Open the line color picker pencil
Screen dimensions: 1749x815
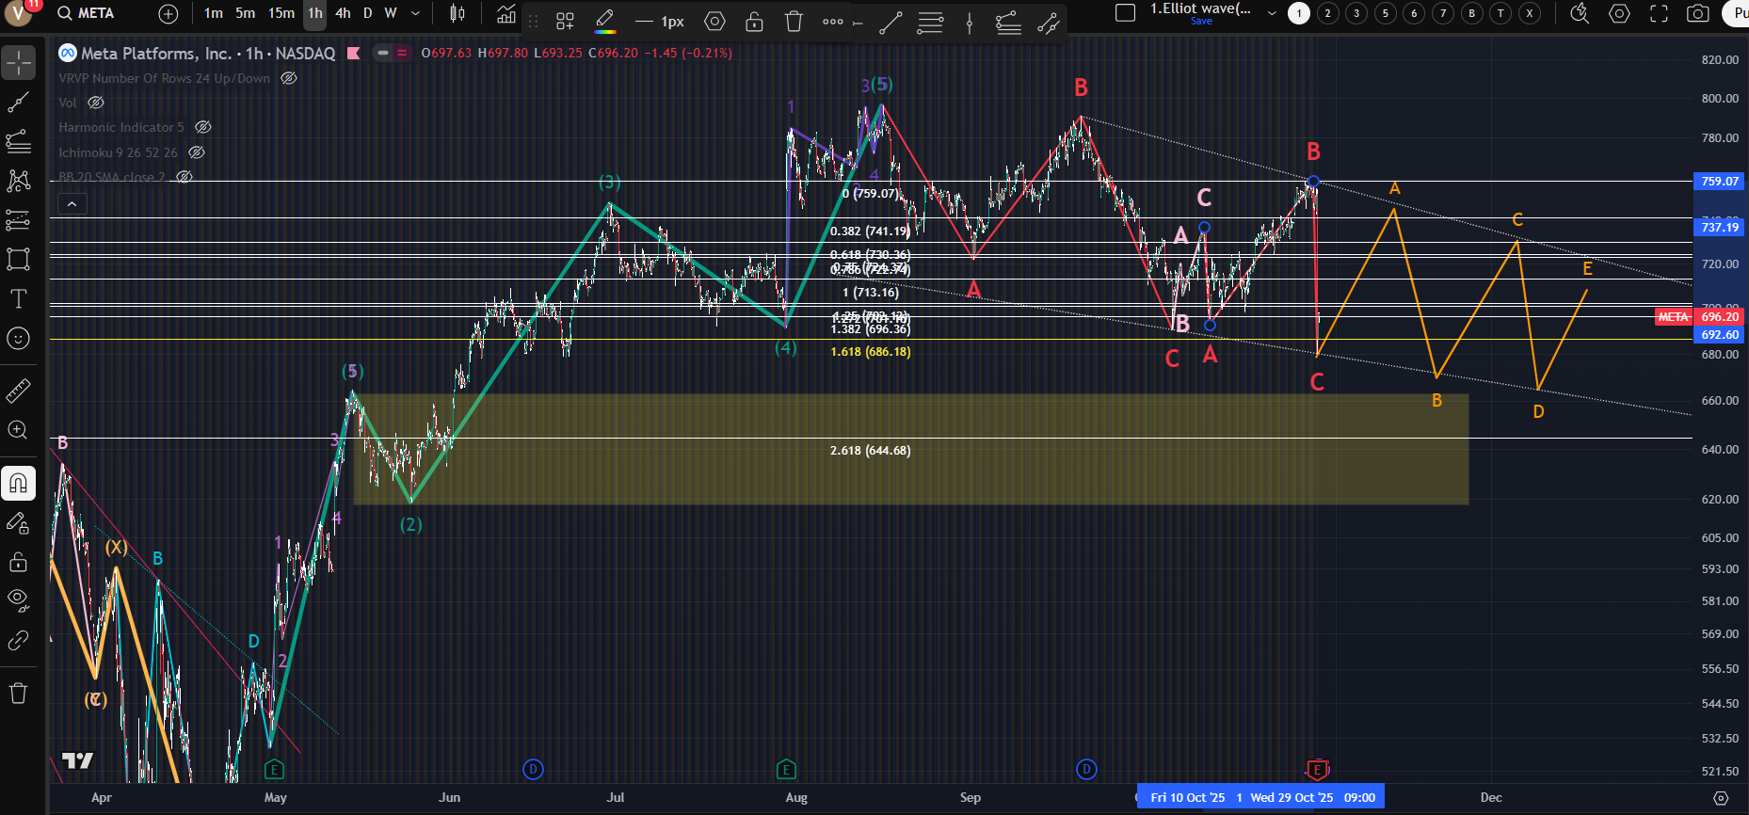point(605,22)
